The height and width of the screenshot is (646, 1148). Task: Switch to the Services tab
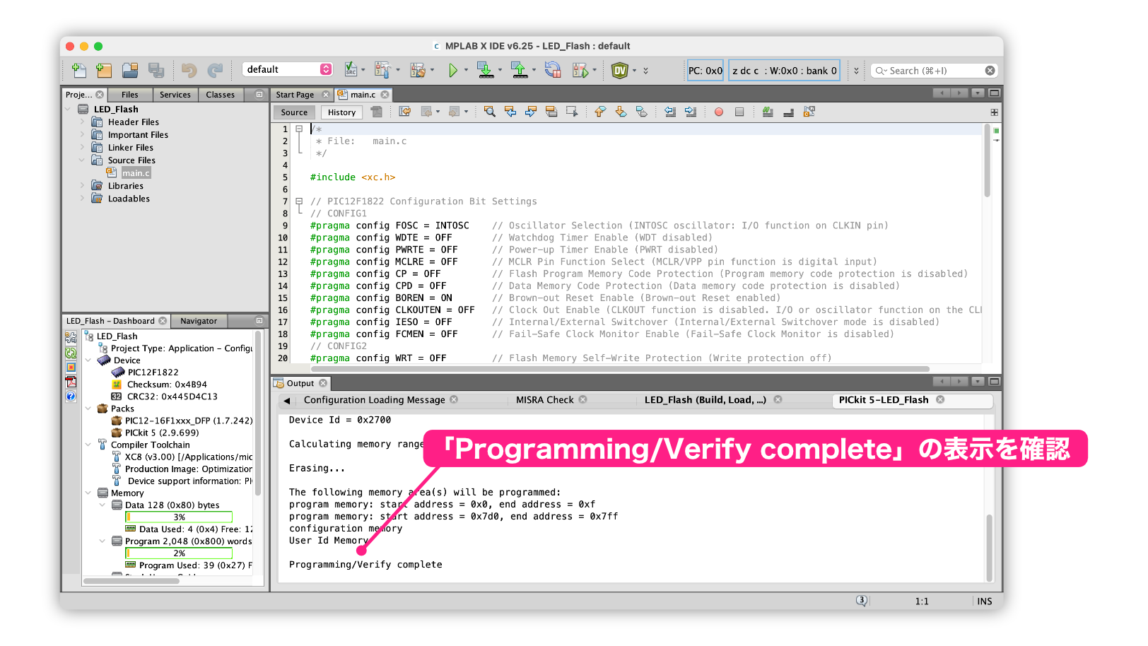175,95
